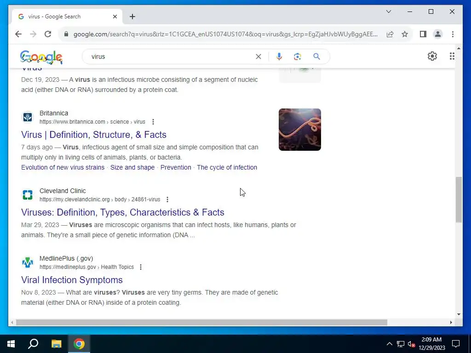Follow Evolution of new virus strains link
471x353 pixels.
(63, 167)
